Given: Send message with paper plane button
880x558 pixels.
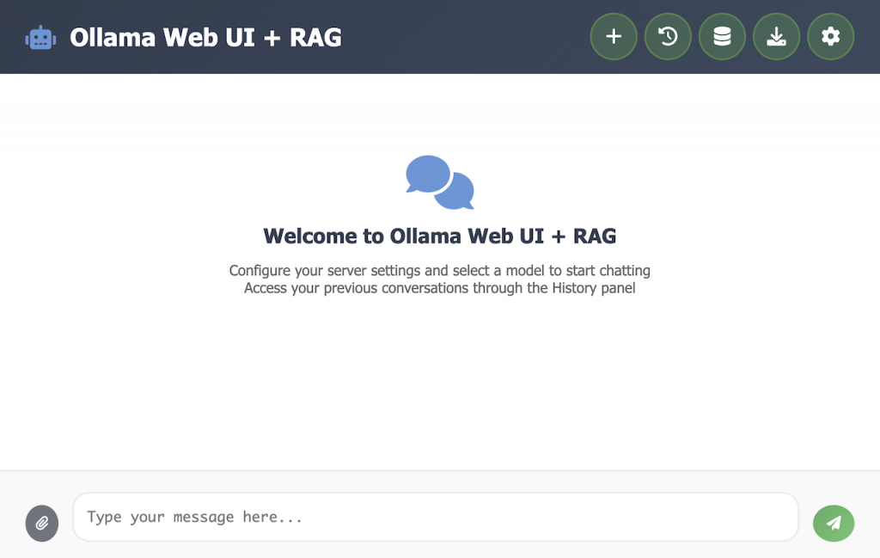Looking at the screenshot, I should [834, 524].
